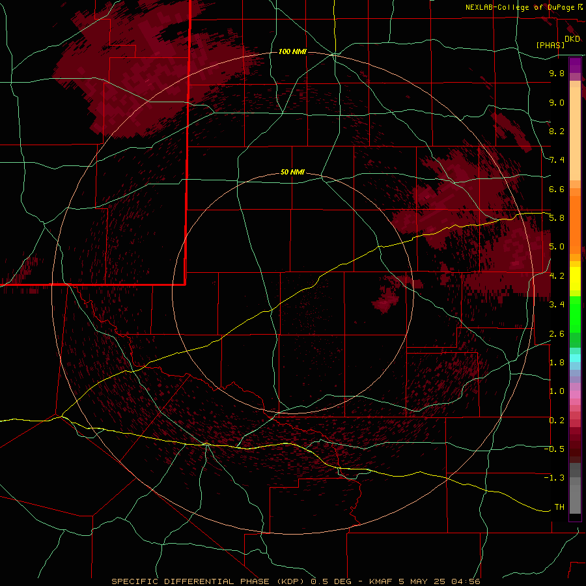Screen dimensions: 586x586
Task: Click the DKD label above the scale
Action: tap(572, 39)
